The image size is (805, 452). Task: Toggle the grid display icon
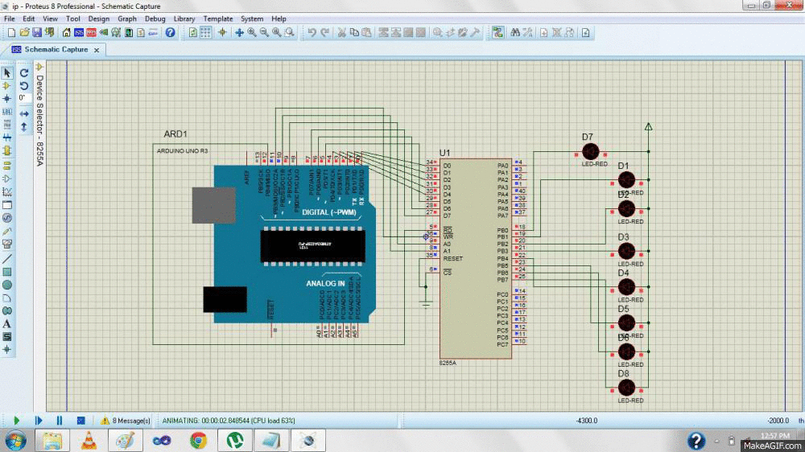[205, 33]
